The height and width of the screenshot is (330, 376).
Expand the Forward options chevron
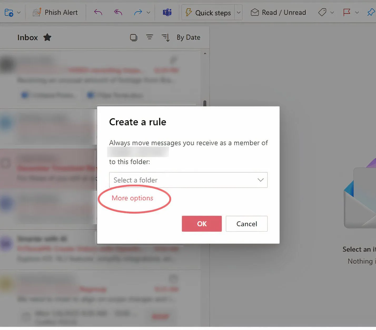coord(149,12)
